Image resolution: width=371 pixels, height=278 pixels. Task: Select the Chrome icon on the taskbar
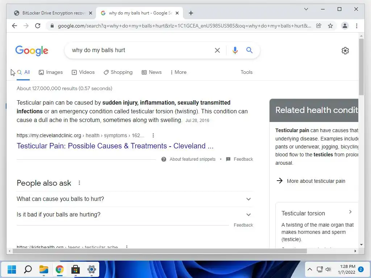(x=60, y=269)
